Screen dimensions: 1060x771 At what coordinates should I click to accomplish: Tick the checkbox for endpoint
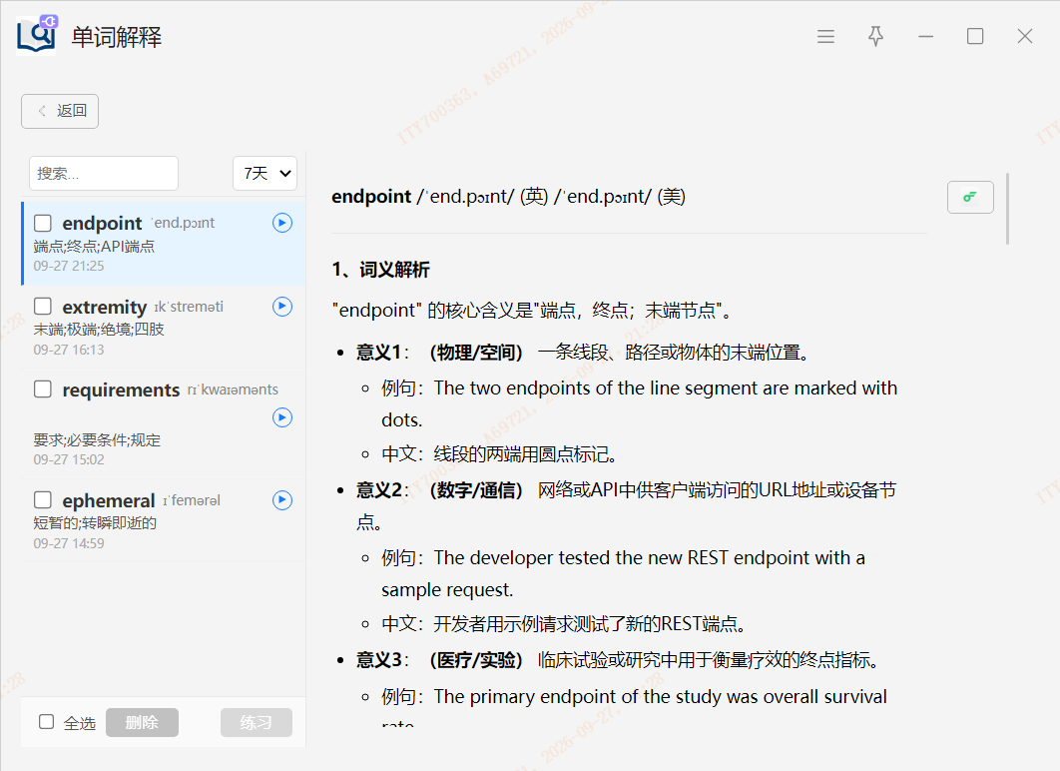tap(43, 223)
